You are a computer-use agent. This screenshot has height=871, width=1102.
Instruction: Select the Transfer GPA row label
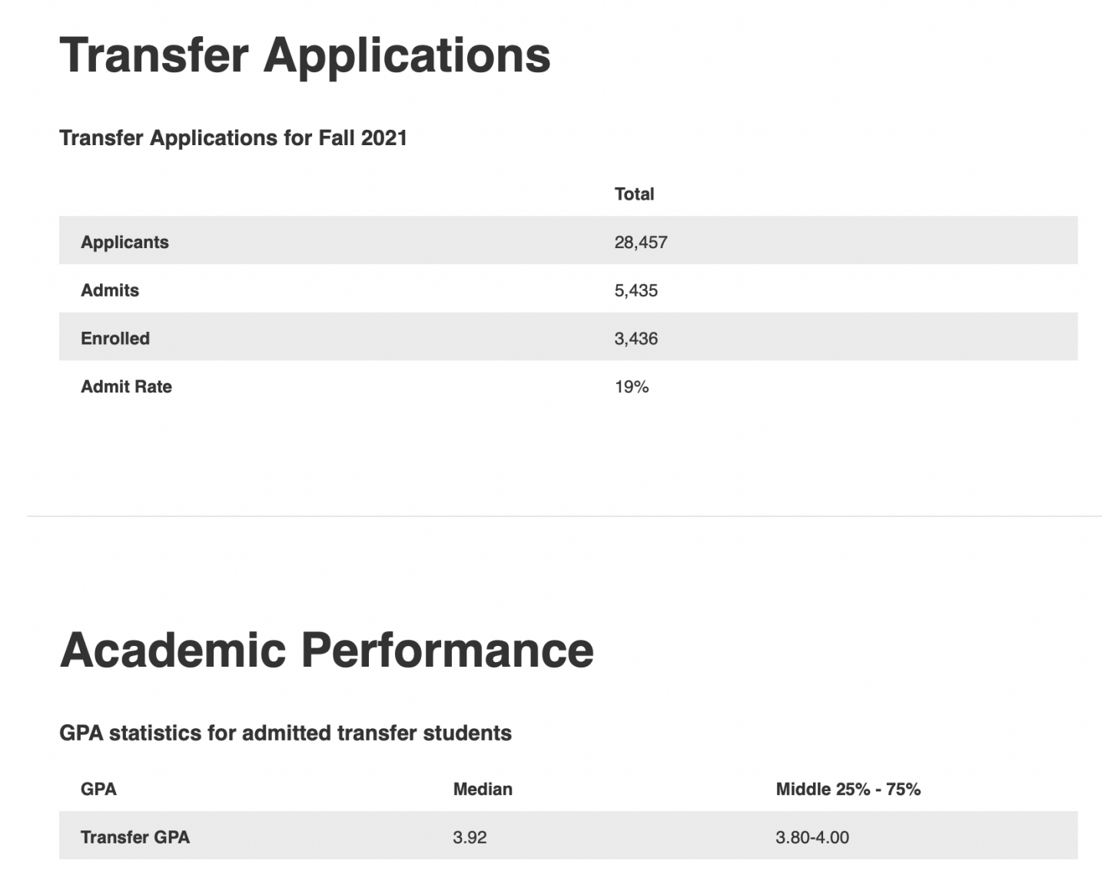click(135, 837)
